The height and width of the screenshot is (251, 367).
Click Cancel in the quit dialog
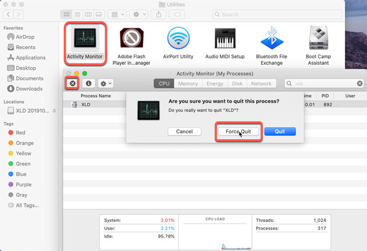click(184, 131)
